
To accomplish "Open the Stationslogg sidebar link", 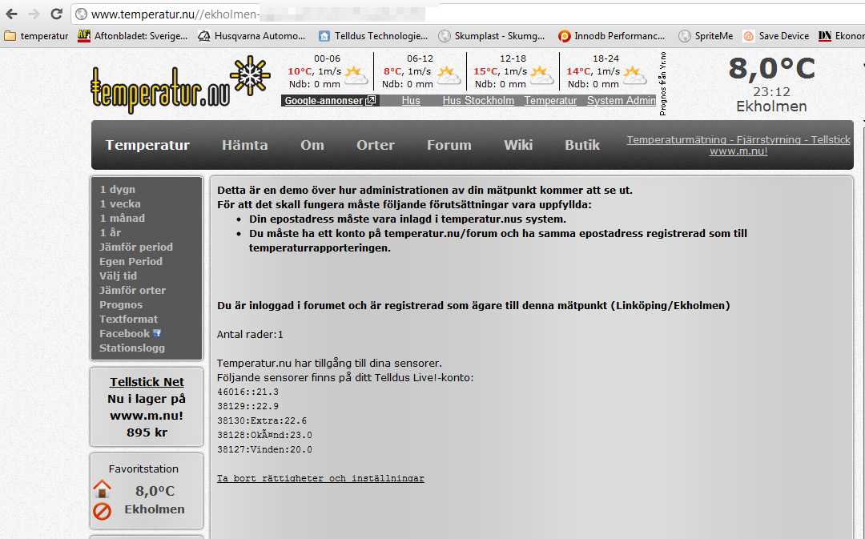I will point(132,348).
